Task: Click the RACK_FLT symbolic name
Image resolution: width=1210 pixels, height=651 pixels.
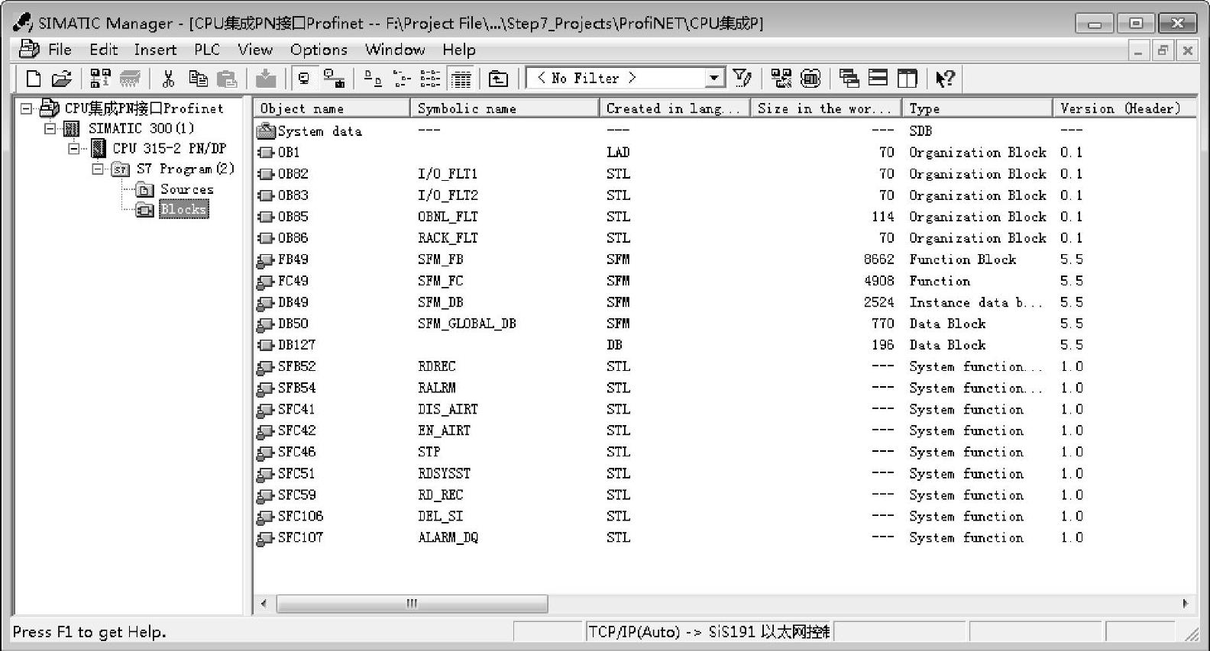Action: click(448, 238)
